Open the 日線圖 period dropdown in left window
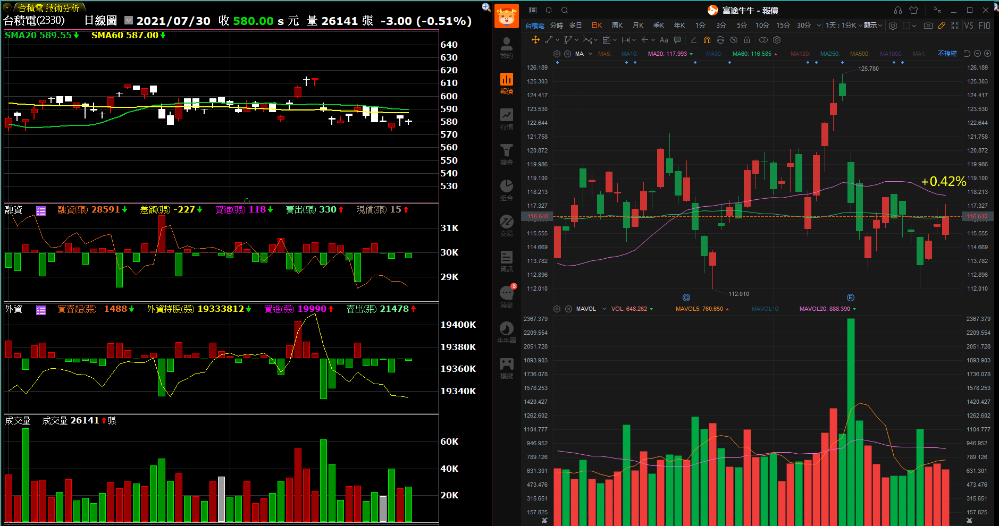The height and width of the screenshot is (526, 999). (129, 20)
